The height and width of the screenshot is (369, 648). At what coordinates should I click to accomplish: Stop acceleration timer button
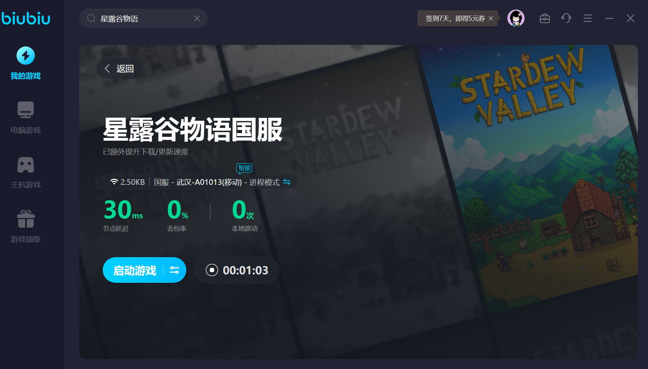click(212, 270)
